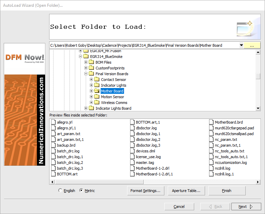Click the file preview horizontal scrollbar thumb
Image resolution: width=265 pixels, height=214 pixels.
tap(99, 182)
